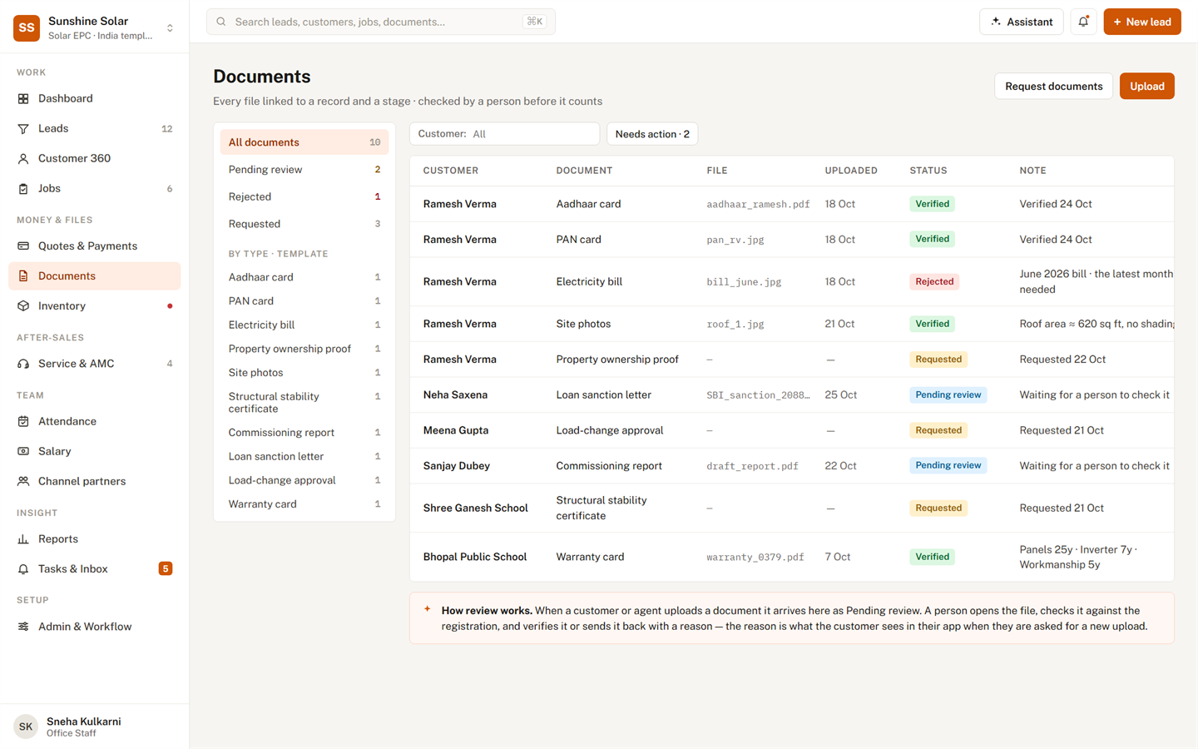Focus the global search field
The width and height of the screenshot is (1198, 749).
(x=381, y=22)
